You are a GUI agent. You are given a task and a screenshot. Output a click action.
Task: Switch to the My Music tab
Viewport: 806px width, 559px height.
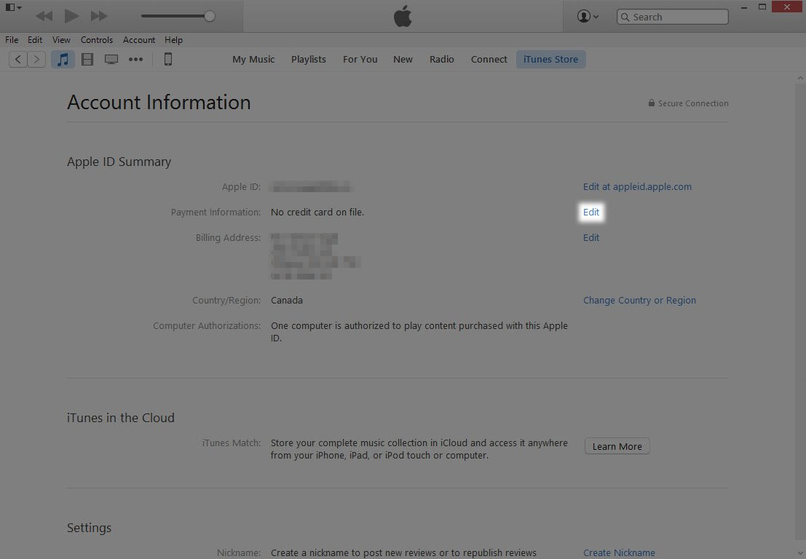253,59
